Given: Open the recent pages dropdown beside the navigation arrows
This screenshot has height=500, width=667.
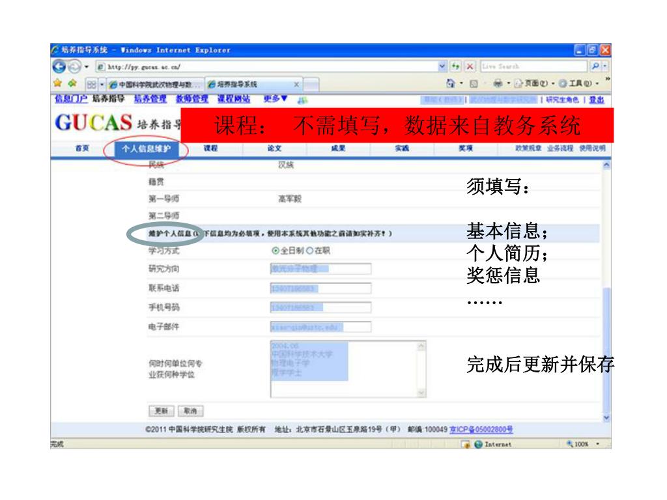Looking at the screenshot, I should click(x=87, y=67).
